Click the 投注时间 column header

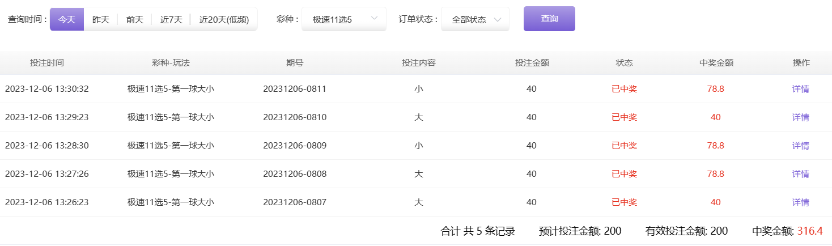47,63
